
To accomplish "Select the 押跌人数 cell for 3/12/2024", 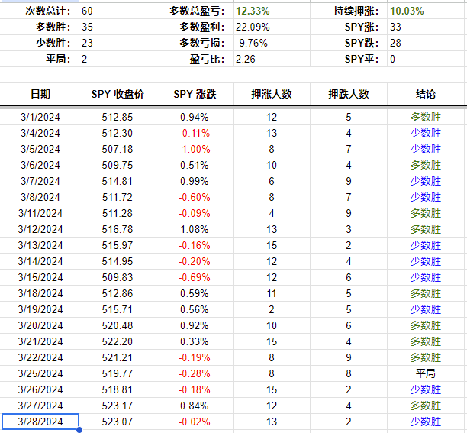I will pos(349,229).
